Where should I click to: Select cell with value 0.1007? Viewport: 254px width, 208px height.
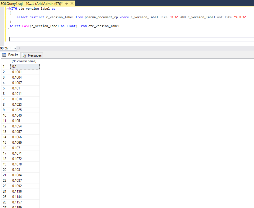25,83
